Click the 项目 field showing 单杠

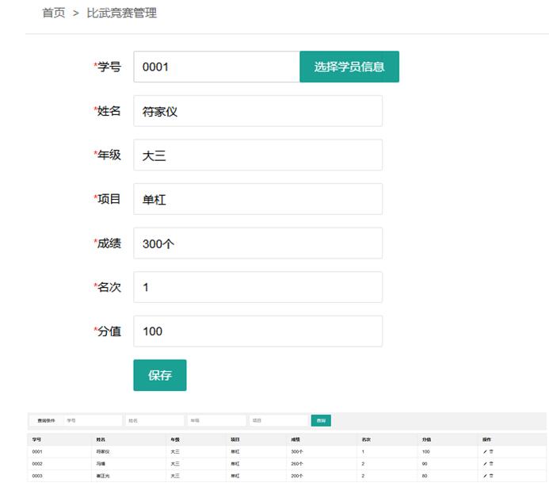point(257,199)
